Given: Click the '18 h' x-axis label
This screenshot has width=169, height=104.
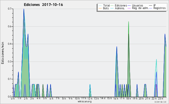Looking at the screenshot, I should point(129,98).
